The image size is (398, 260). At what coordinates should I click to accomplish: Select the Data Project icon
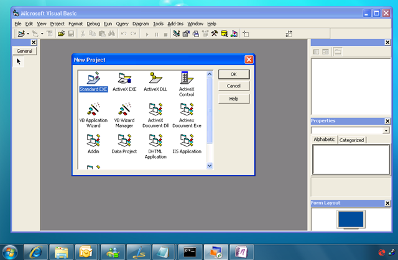[124, 144]
